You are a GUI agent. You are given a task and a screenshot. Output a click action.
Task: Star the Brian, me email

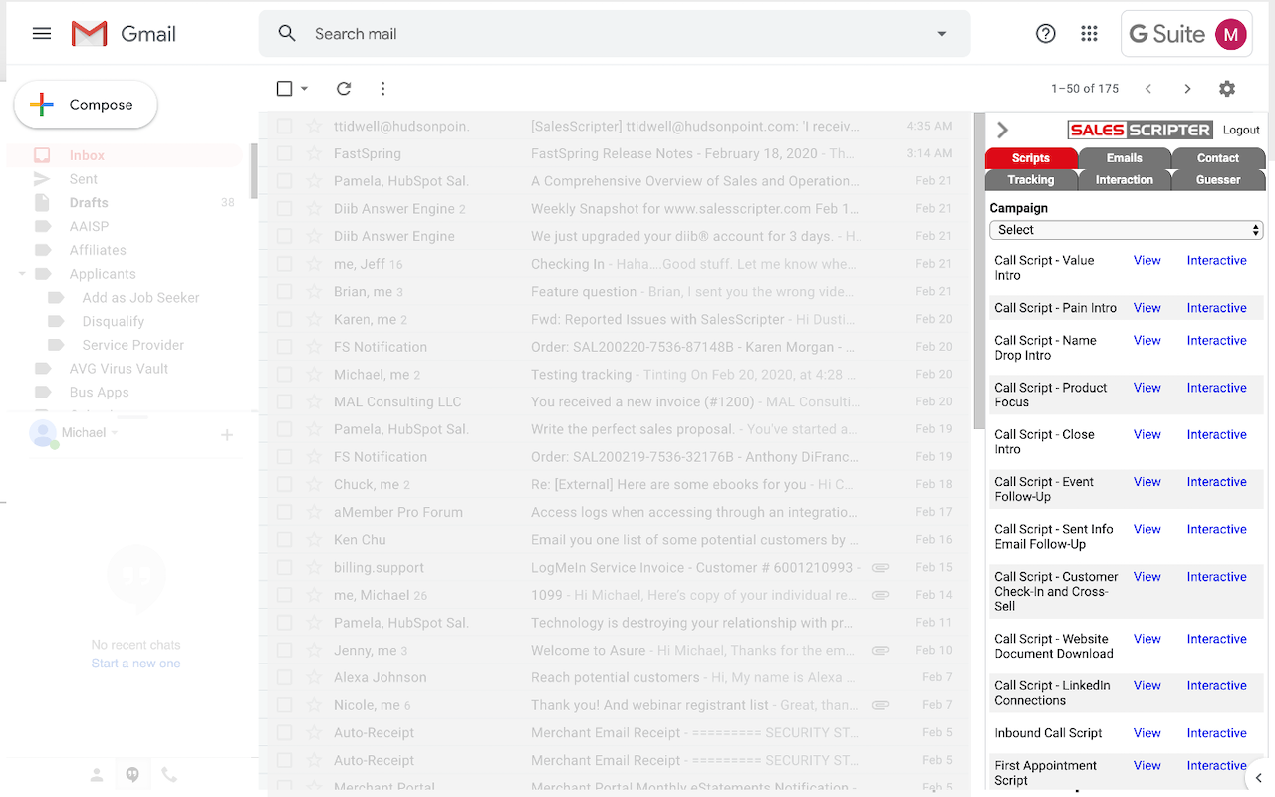click(314, 292)
